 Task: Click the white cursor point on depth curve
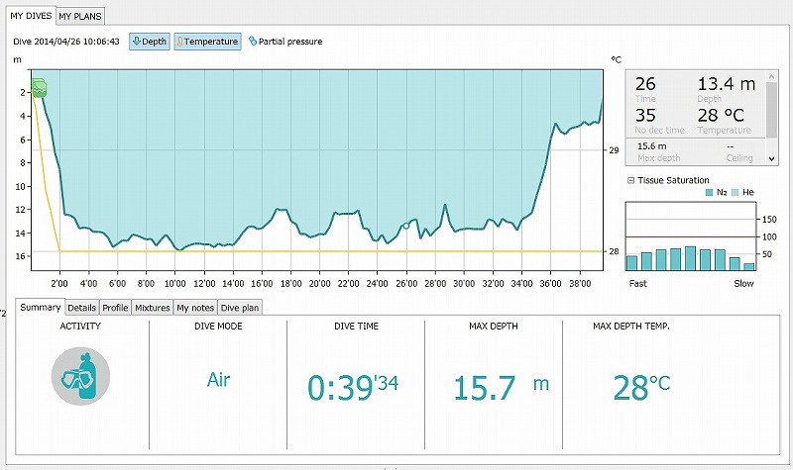tap(405, 227)
